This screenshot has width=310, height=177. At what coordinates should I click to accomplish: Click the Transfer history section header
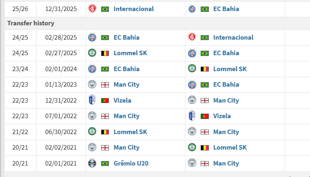(31, 23)
